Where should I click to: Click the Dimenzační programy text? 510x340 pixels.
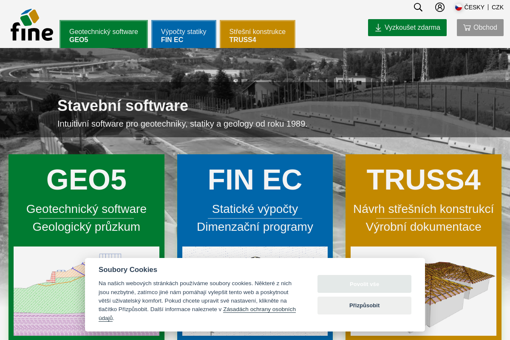point(255,227)
